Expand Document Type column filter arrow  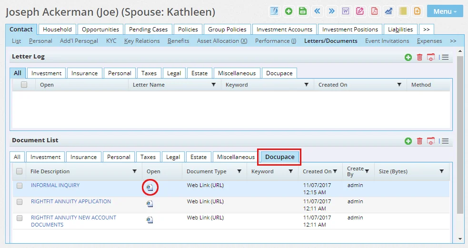239,171
